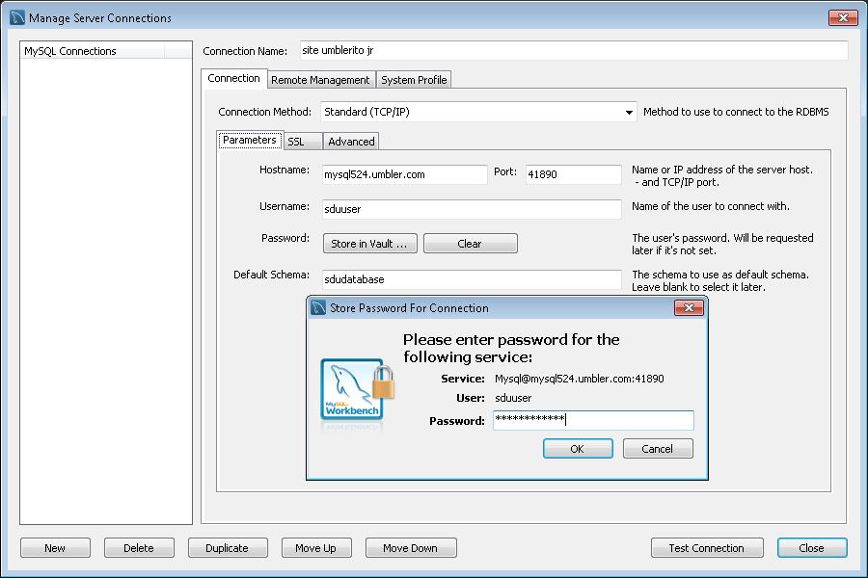
Task: Clear the stored password
Action: point(470,243)
